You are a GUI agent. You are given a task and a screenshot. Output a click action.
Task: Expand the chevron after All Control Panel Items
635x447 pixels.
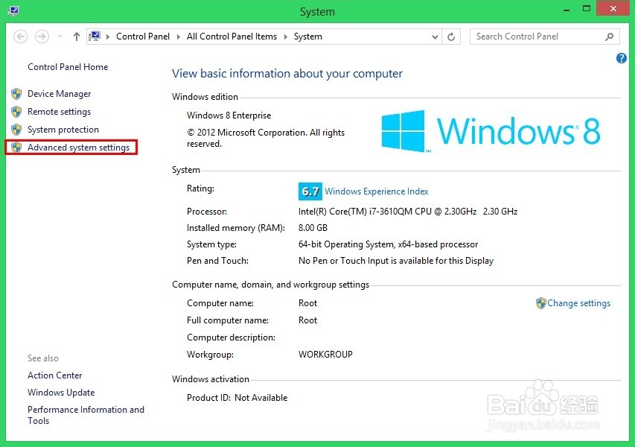click(x=286, y=37)
